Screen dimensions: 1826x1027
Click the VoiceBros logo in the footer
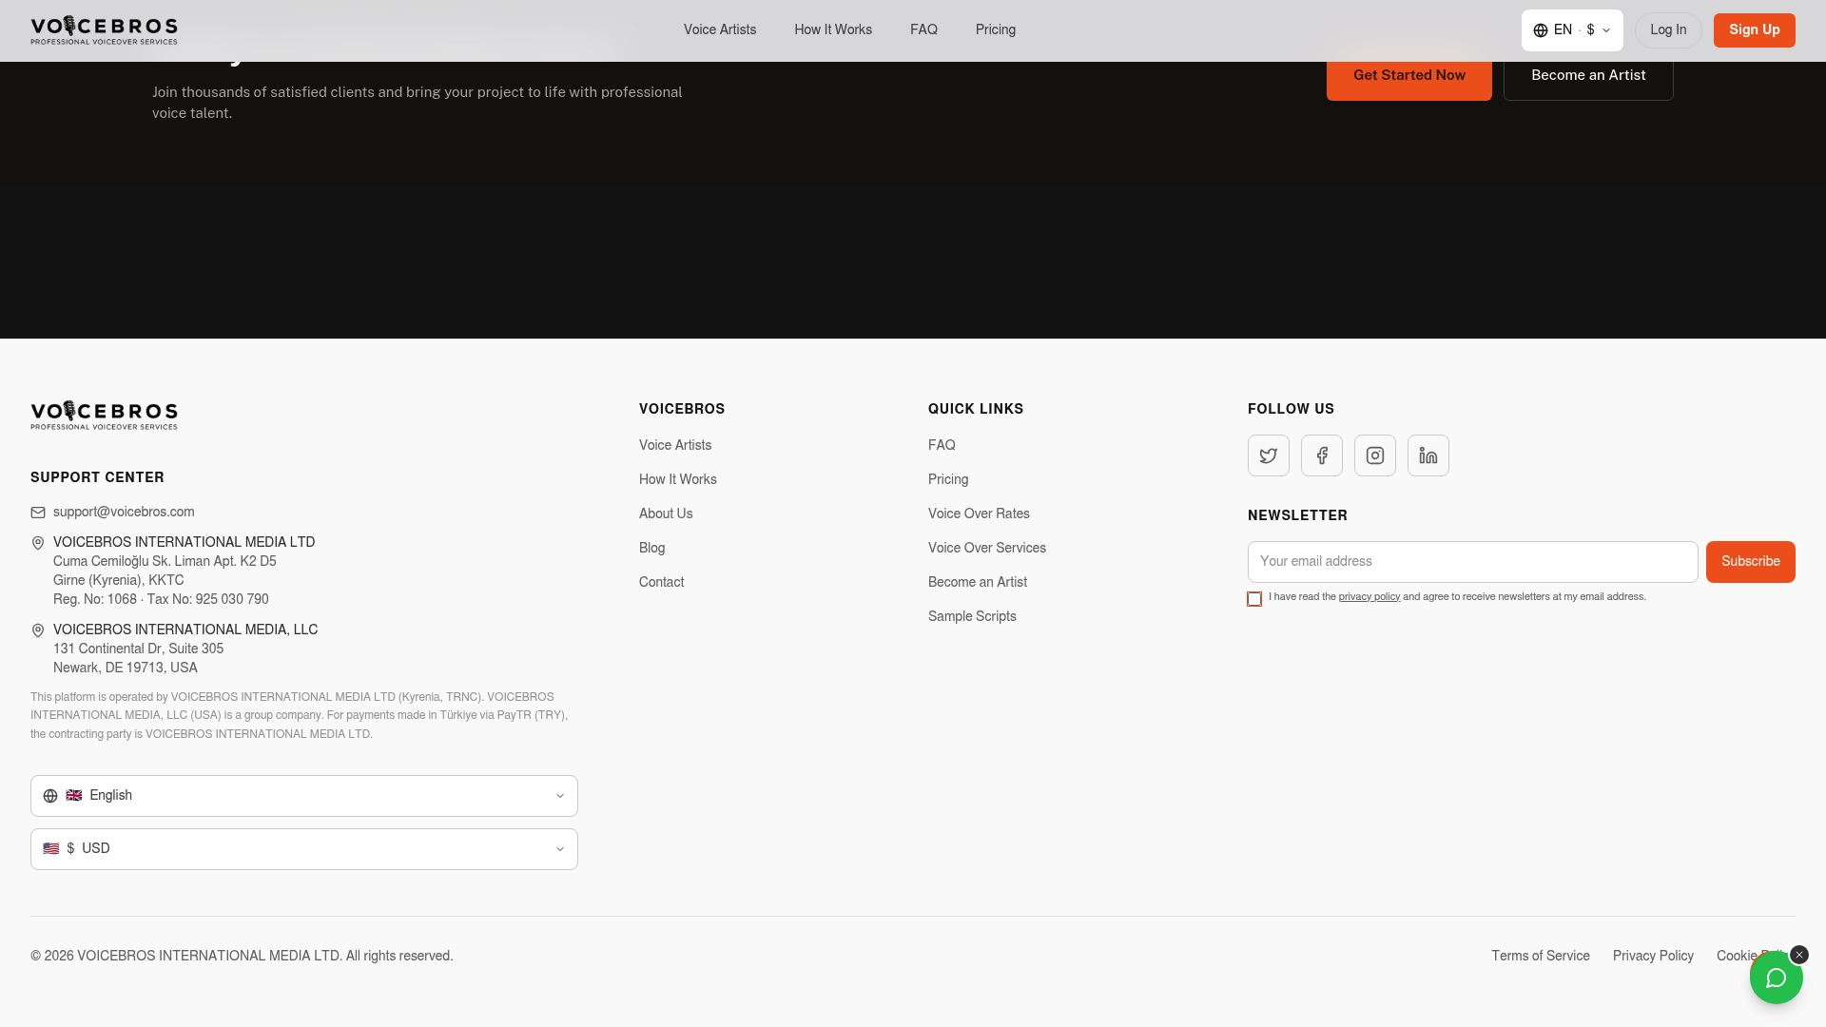pos(104,415)
